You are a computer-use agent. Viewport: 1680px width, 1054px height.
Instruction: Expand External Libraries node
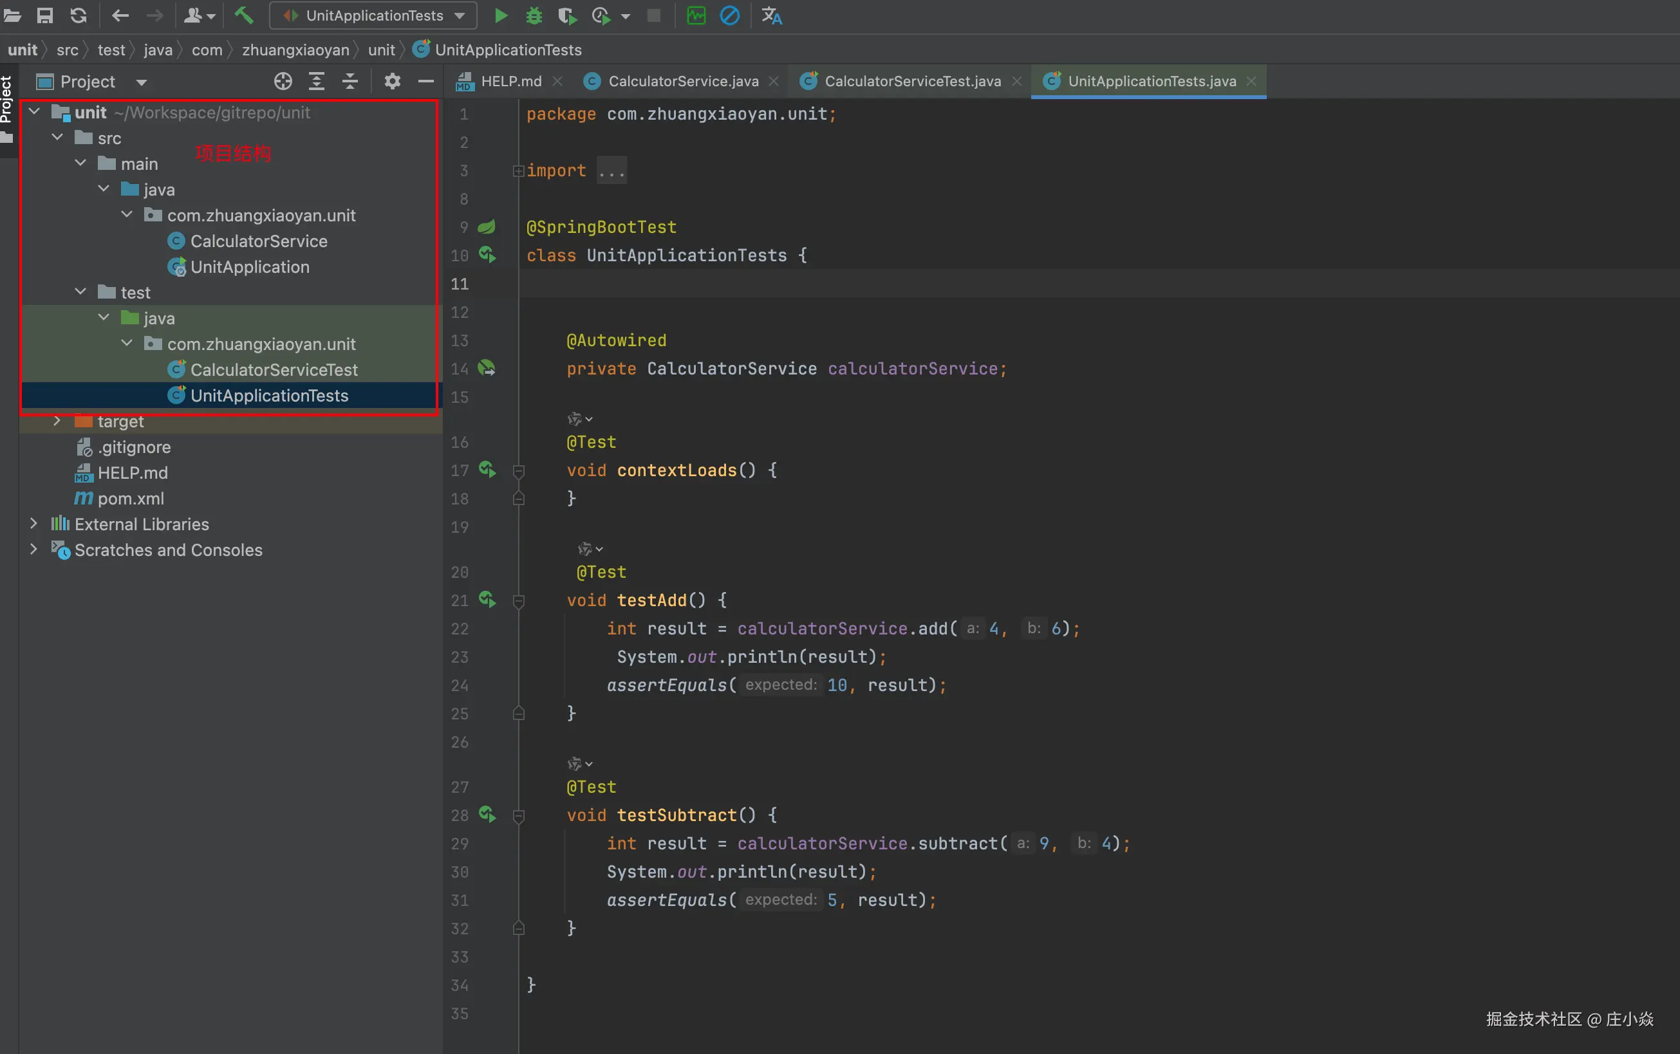(33, 524)
